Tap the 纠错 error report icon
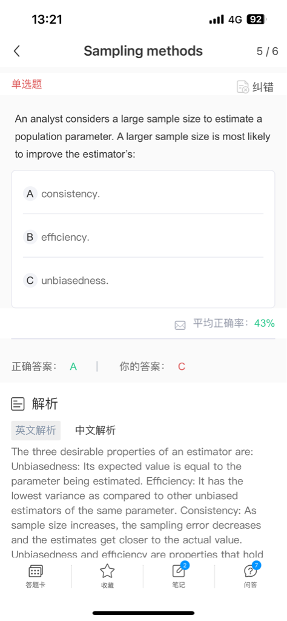Viewport: 287px width, 621px height. (243, 87)
